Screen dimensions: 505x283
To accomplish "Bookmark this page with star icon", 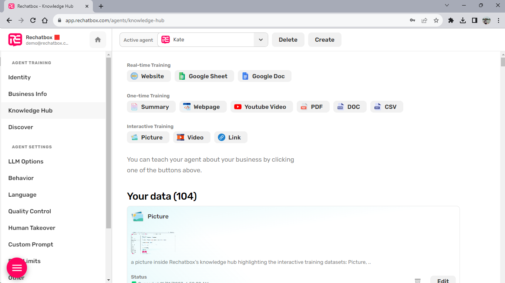I will click(x=436, y=21).
